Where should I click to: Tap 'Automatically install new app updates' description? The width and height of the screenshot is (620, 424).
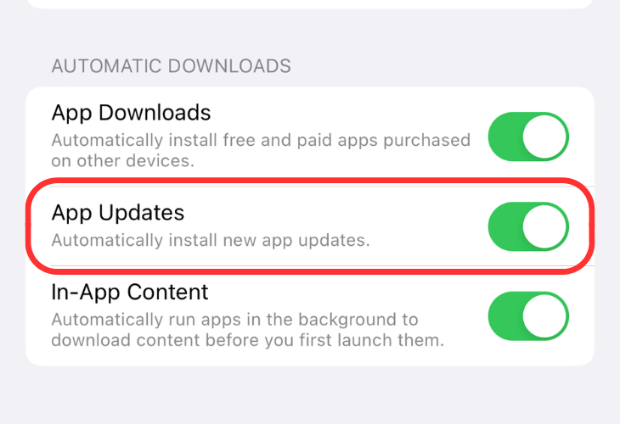(211, 241)
